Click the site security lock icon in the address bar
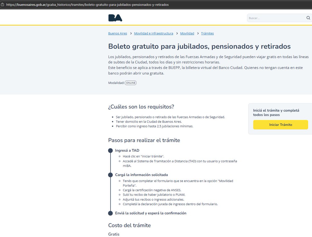Screen dimensions: 312x237 coord(3,5)
